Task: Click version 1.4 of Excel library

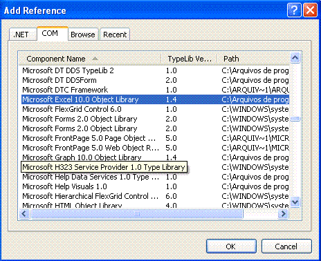Action: (x=171, y=99)
